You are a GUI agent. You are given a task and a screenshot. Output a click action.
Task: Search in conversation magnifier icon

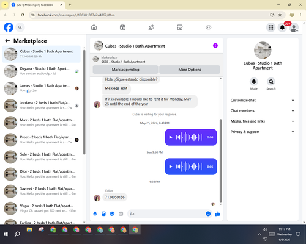pos(271,82)
